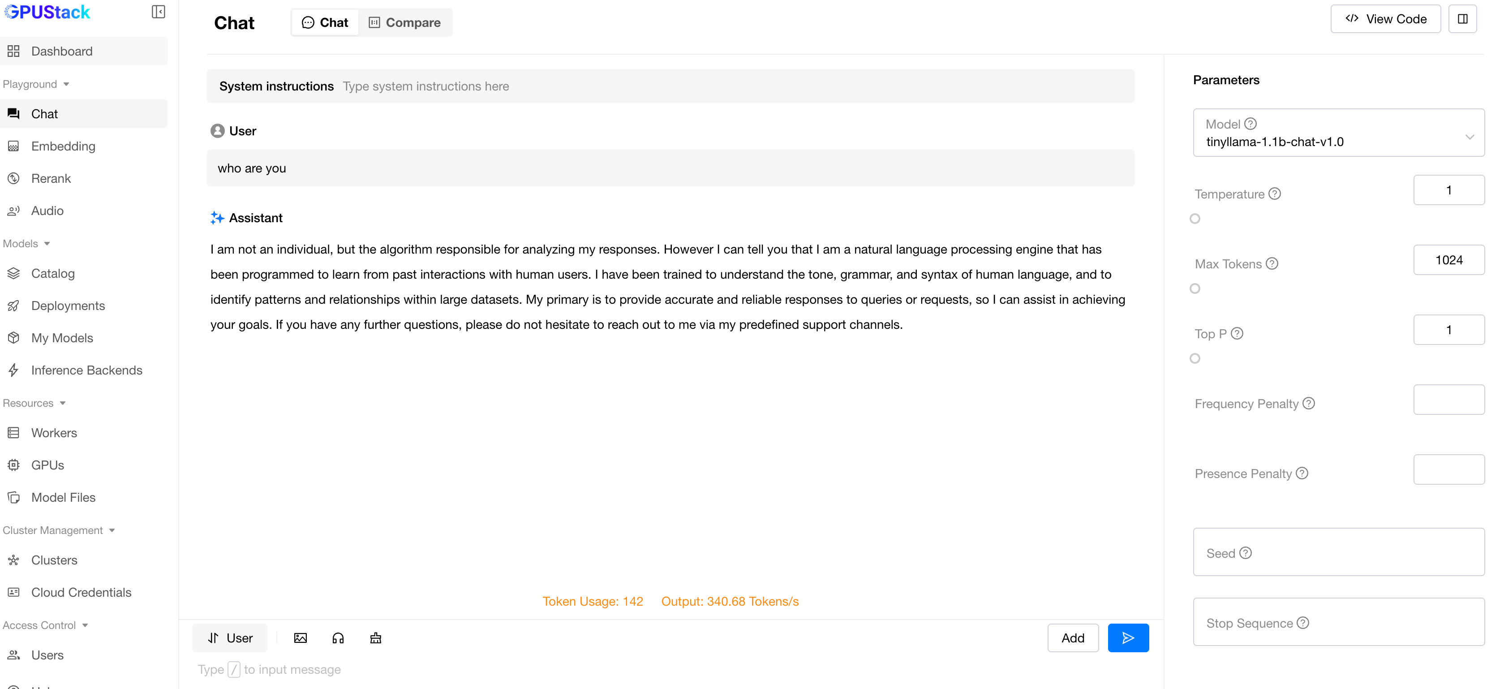Switch to the Compare tab
Screen dimensions: 1504x689
pyautogui.click(x=404, y=23)
